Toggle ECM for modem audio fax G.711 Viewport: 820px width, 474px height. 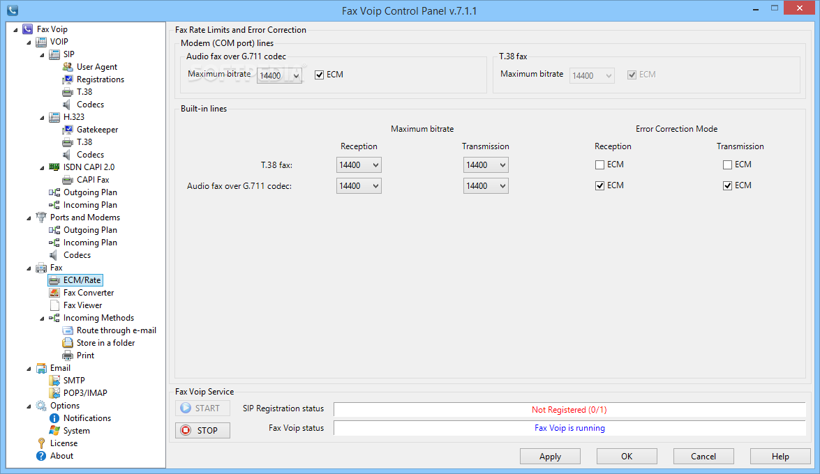[319, 75]
